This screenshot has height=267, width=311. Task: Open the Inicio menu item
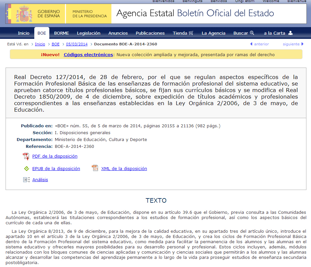pos(24,33)
